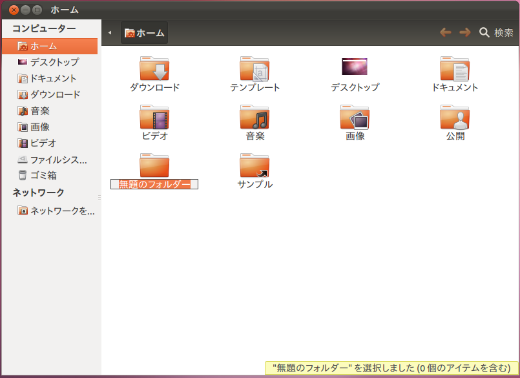
Task: Select ホーム in the sidebar
Action: click(50, 46)
